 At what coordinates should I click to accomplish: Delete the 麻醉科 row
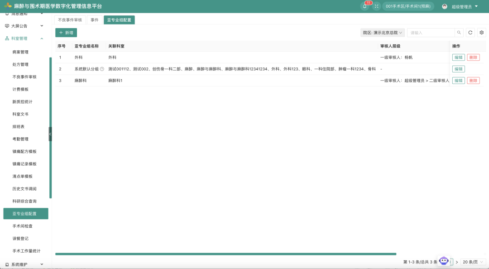473,81
